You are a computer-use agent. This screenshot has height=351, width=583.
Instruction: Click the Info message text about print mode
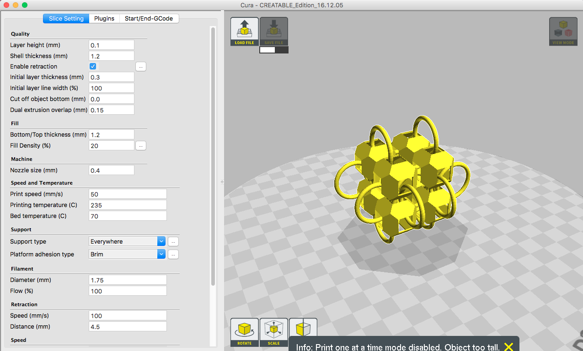coord(398,347)
